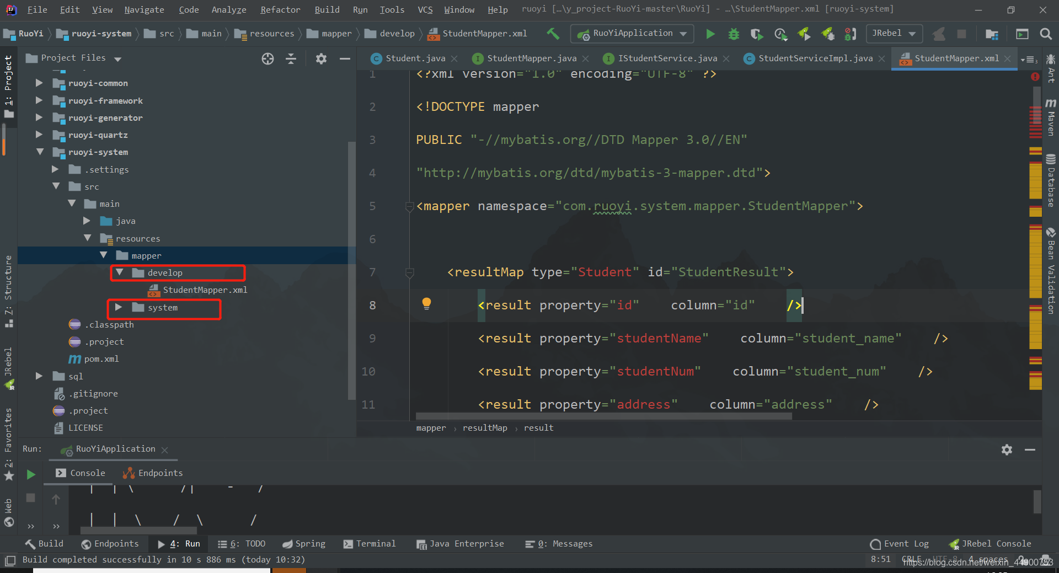Select StudentMapper.xml in project tree
The height and width of the screenshot is (573, 1059).
[x=205, y=290]
